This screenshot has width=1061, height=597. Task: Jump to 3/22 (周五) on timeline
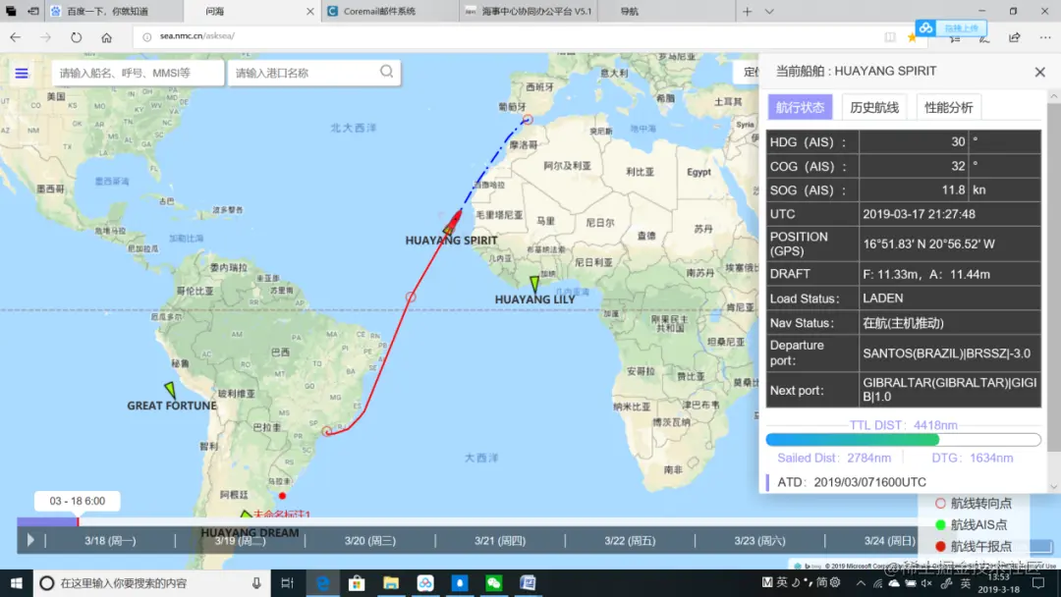tap(630, 541)
